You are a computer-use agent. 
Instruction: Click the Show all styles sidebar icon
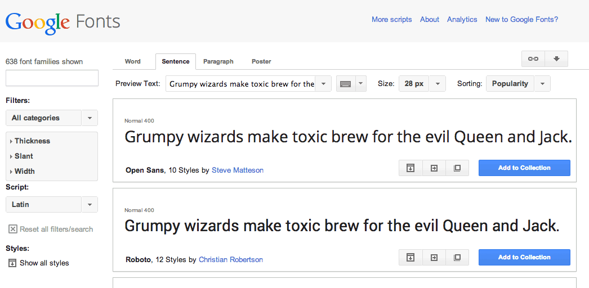tap(12, 263)
